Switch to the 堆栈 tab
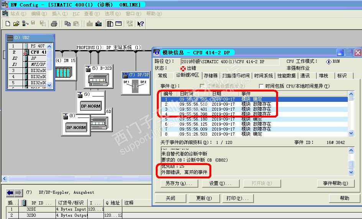 pos(323,75)
